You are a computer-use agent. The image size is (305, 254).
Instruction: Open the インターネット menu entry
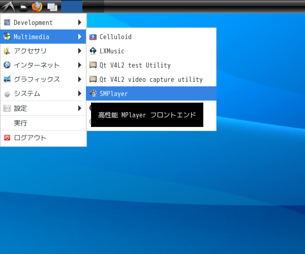pos(43,65)
